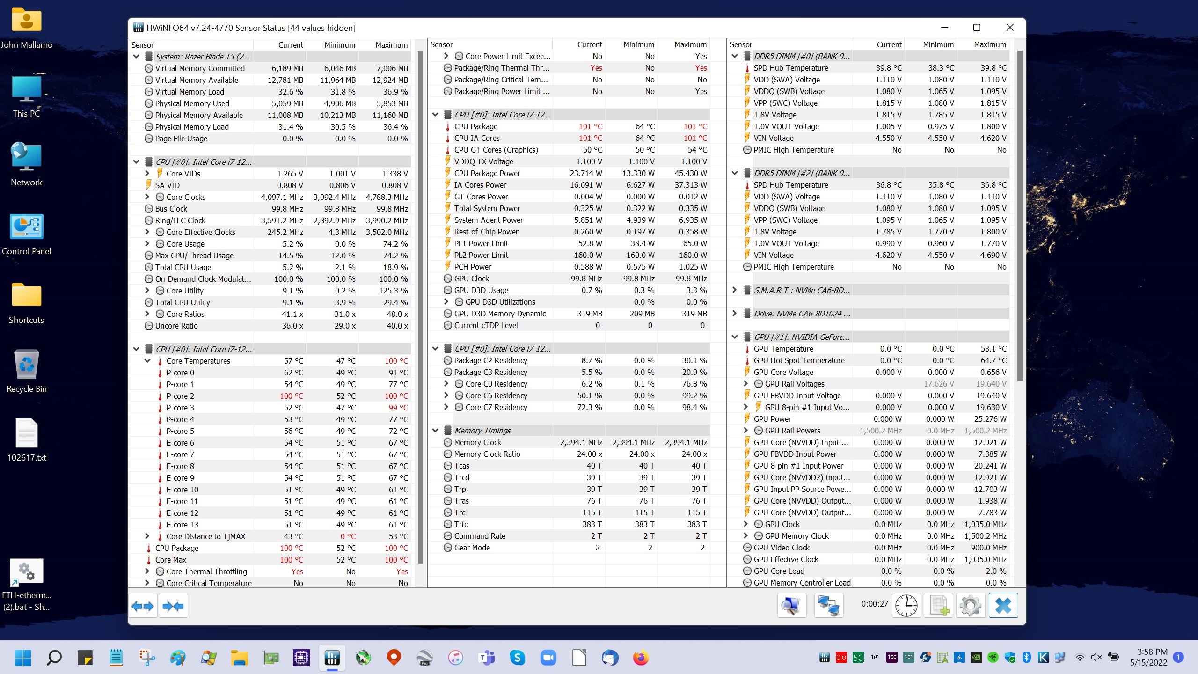Expand Core Distance to TjMAX
The height and width of the screenshot is (674, 1198).
point(147,536)
